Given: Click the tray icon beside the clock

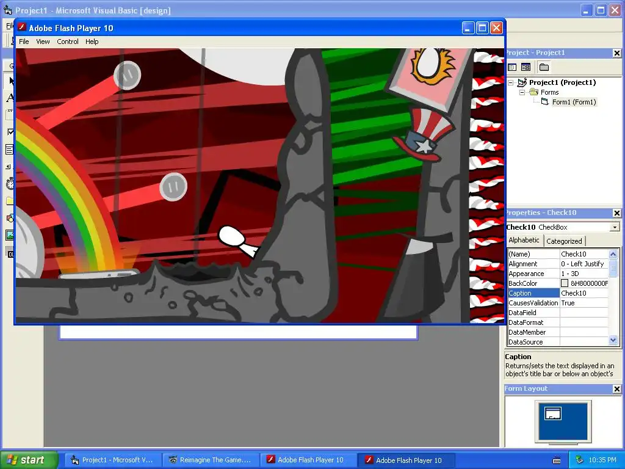Looking at the screenshot, I should (x=579, y=460).
